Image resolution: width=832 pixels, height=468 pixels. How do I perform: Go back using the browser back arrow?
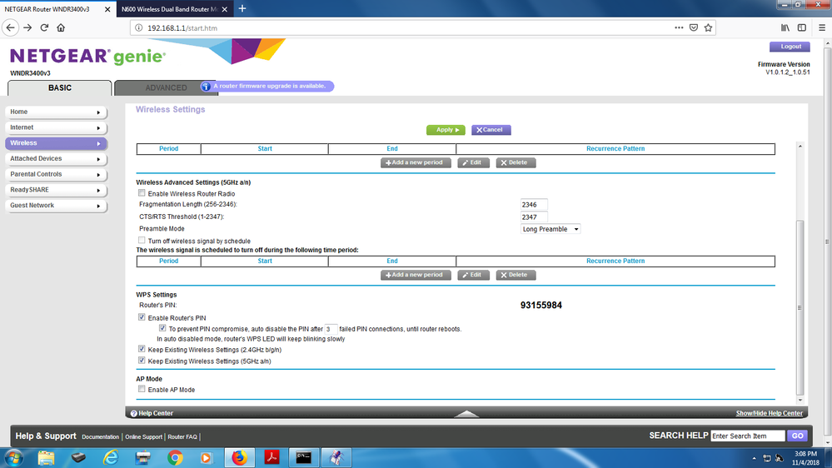pos(11,27)
